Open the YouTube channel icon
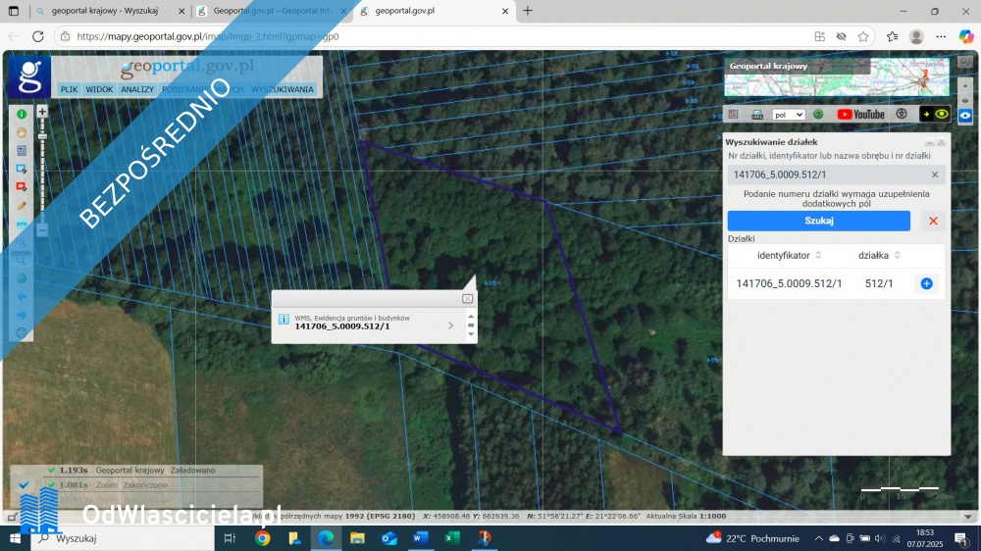This screenshot has width=981, height=551. [x=860, y=114]
